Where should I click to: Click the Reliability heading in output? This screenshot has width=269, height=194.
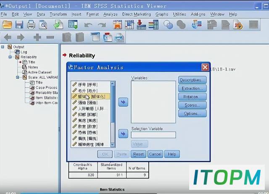[x=82, y=56]
